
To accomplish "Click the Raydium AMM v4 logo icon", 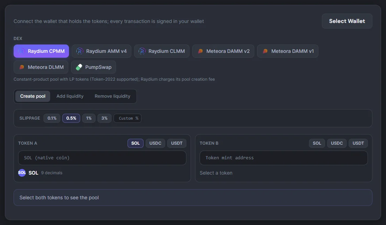I will (79, 51).
